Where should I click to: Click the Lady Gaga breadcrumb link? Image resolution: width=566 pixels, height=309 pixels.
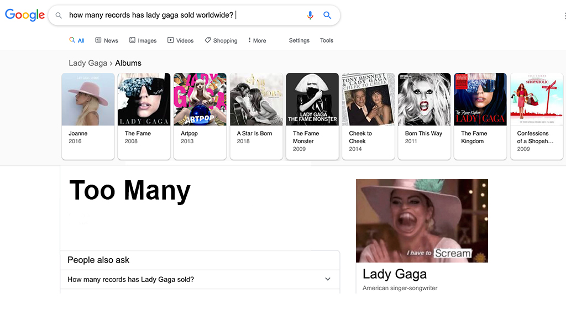pyautogui.click(x=88, y=63)
